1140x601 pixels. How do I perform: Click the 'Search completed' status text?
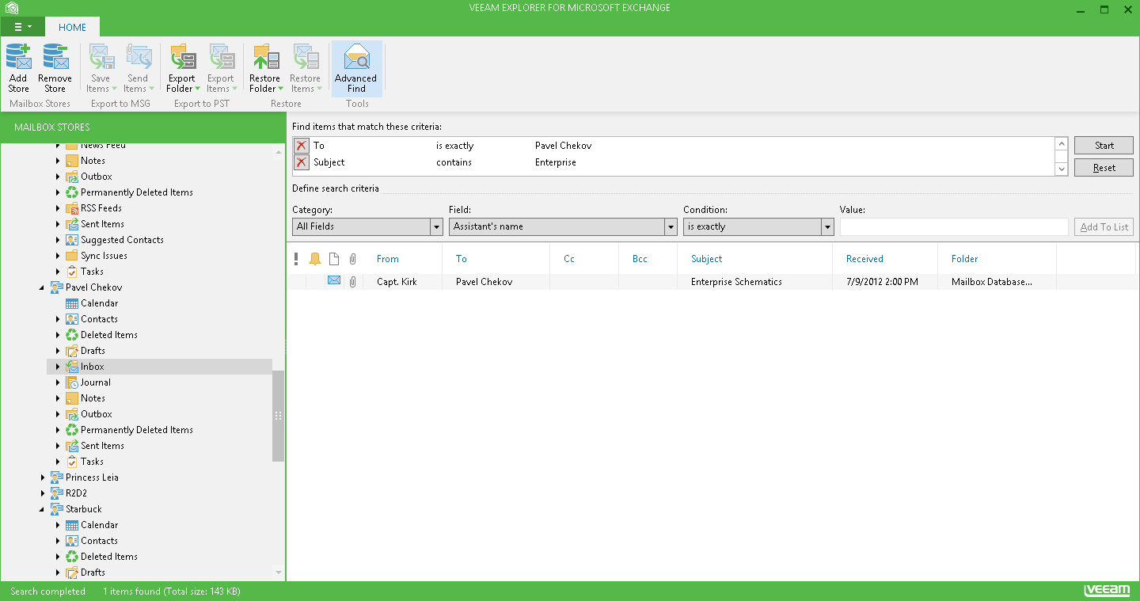47,591
